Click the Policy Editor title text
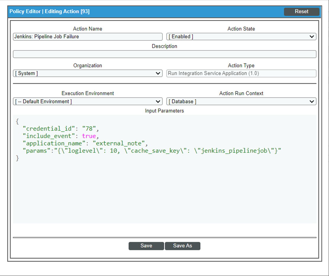Viewport: 329px width, 276px height. pyautogui.click(x=49, y=12)
